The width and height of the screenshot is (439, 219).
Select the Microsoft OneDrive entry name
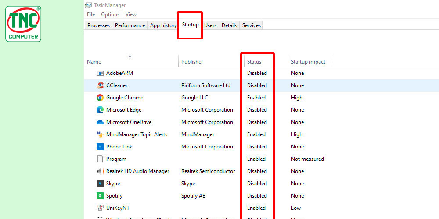click(x=129, y=122)
